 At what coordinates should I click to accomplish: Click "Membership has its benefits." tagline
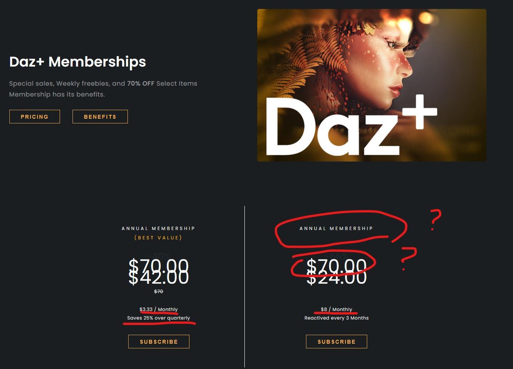pos(57,94)
